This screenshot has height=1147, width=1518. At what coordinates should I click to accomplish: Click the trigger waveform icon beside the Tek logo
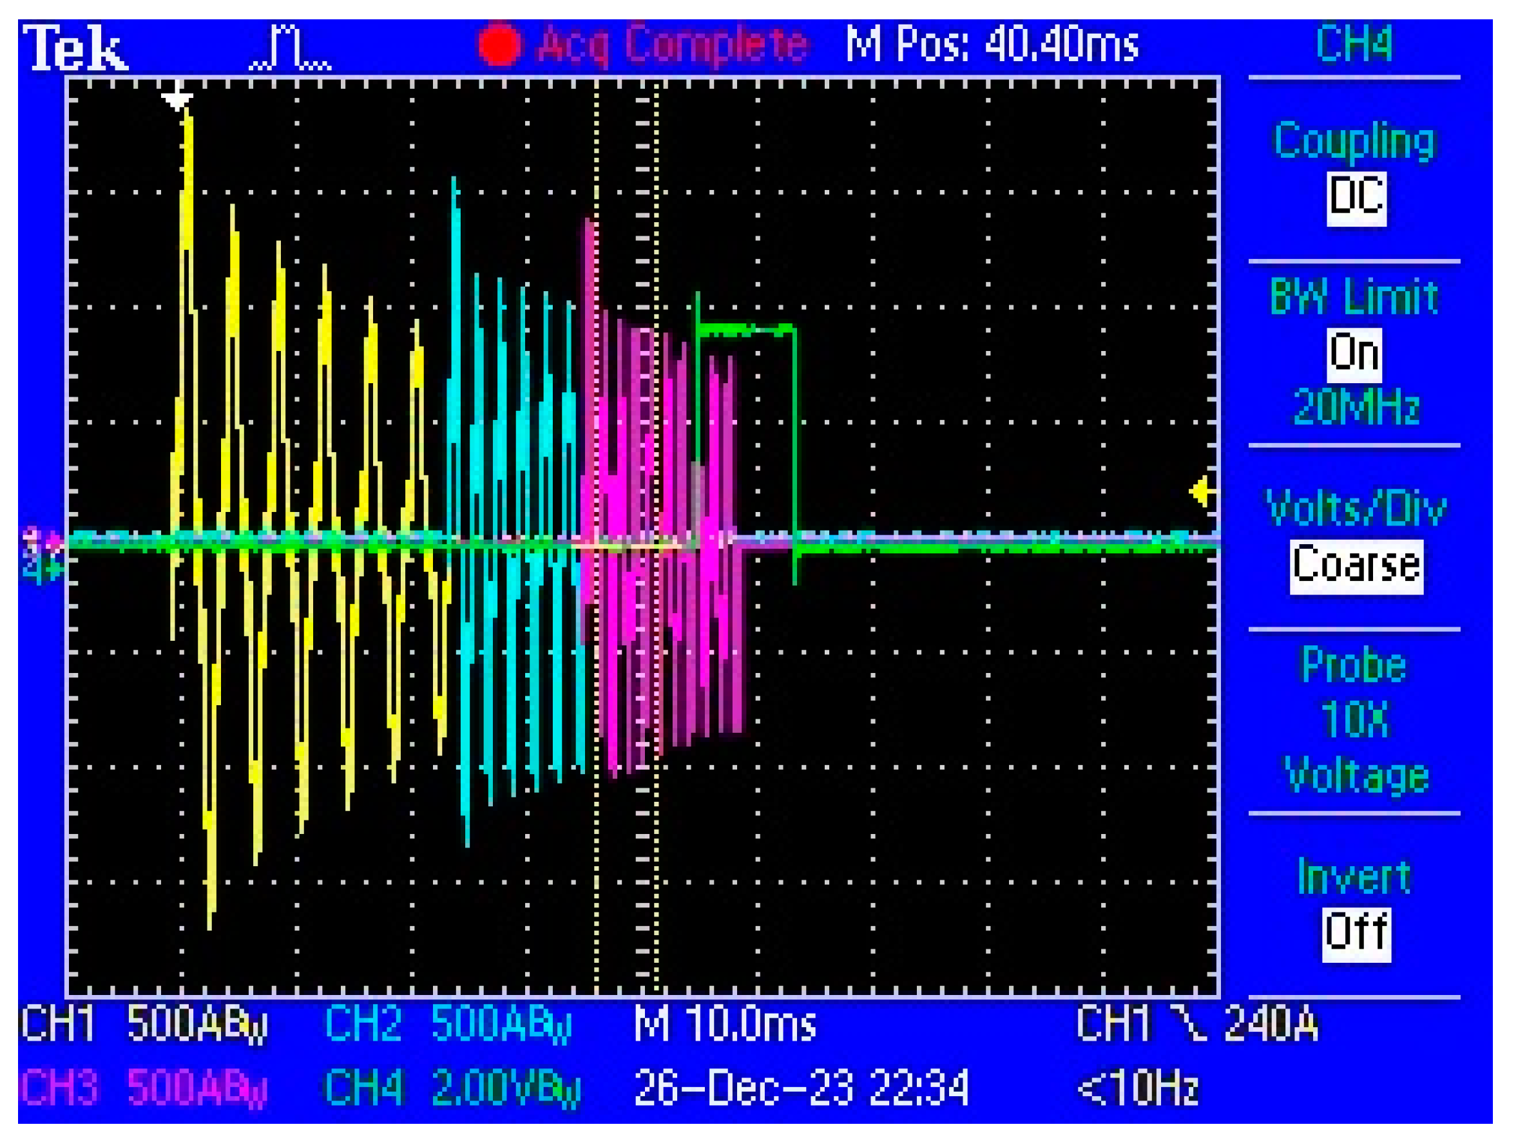pyautogui.click(x=291, y=48)
